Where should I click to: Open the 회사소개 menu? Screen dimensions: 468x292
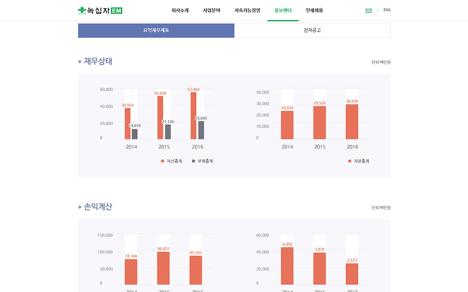click(x=180, y=10)
